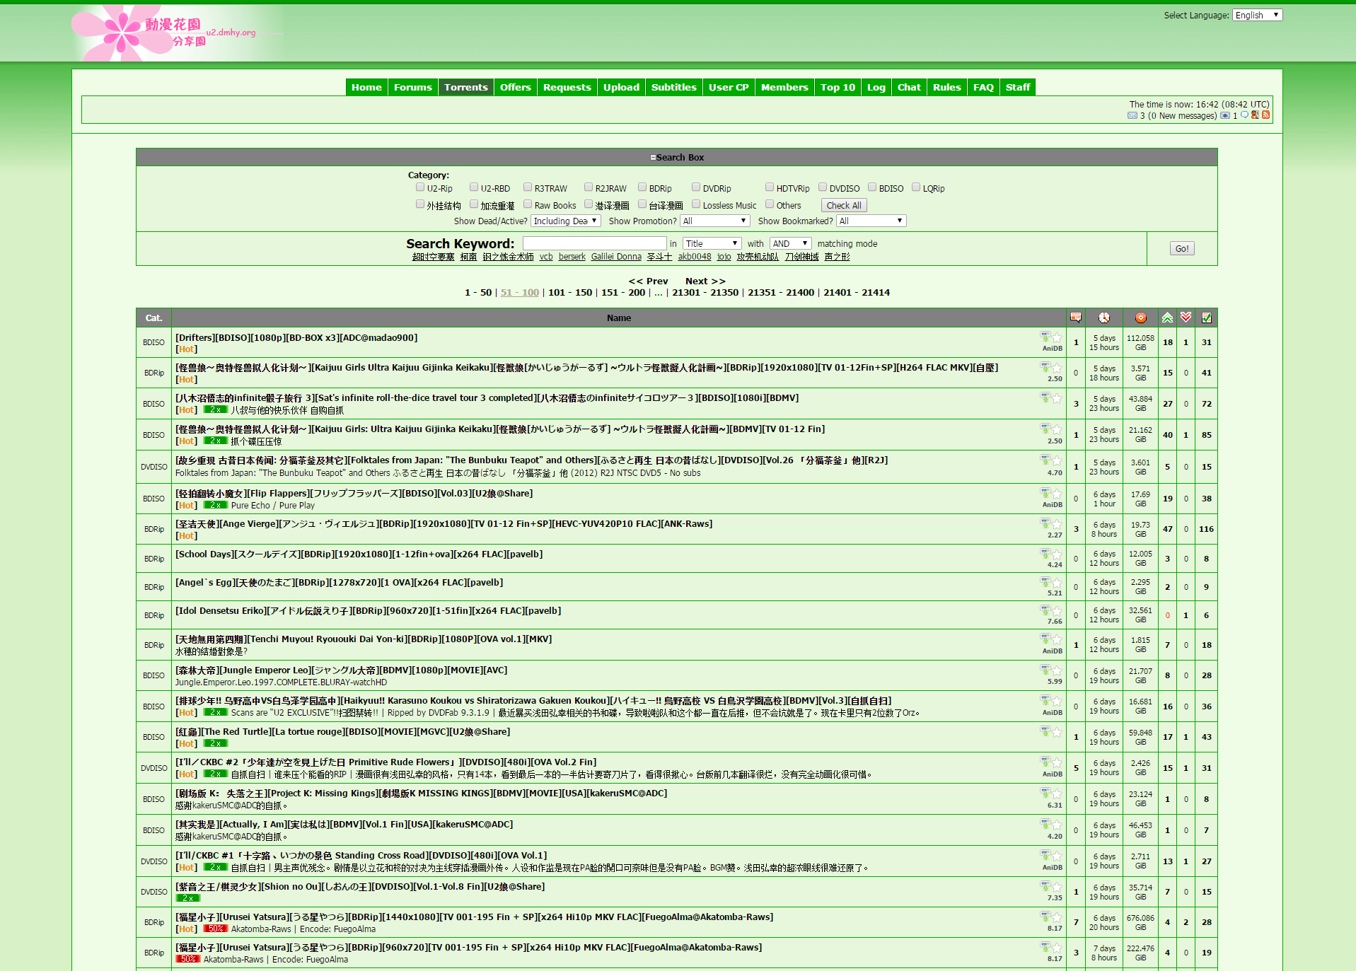Open the Upload menu item
The image size is (1356, 971).
[x=621, y=87]
